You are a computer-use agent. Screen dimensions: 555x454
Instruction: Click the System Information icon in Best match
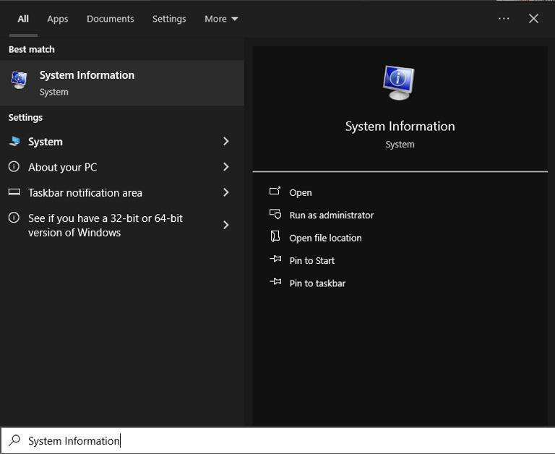[19, 80]
